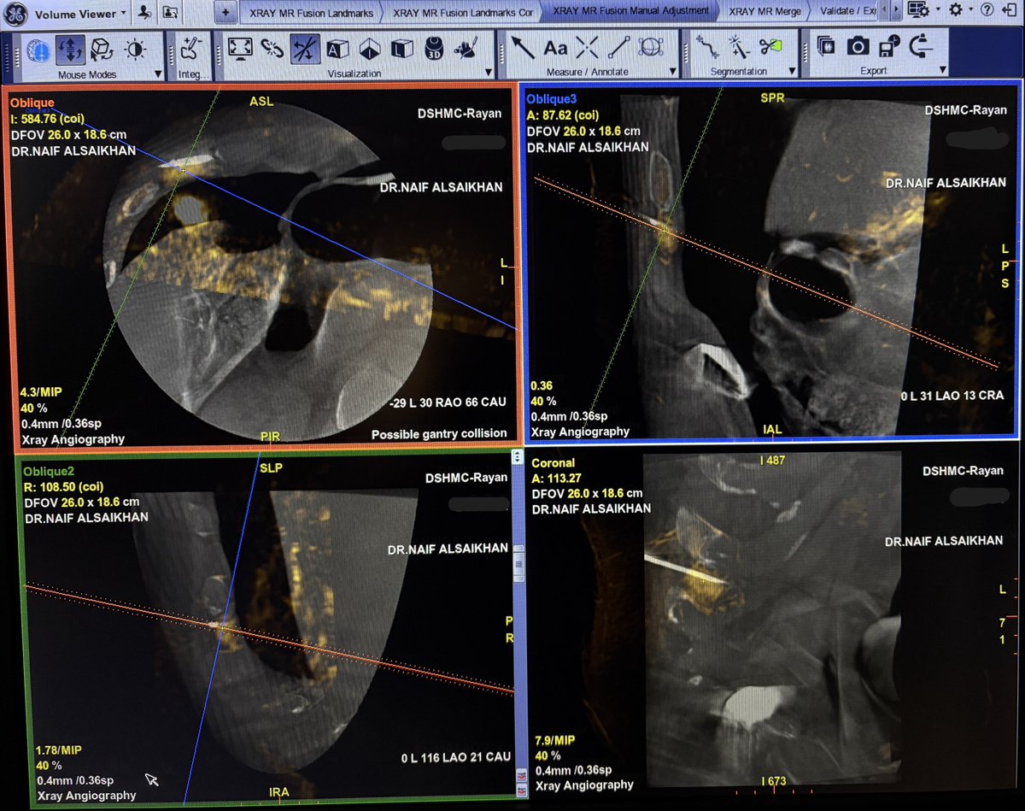
Task: Click the camera snapshot icon
Action: point(858,45)
